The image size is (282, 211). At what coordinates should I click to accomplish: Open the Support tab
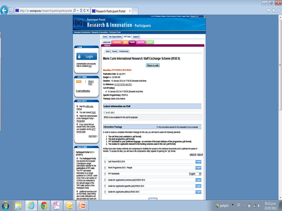tap(136, 37)
